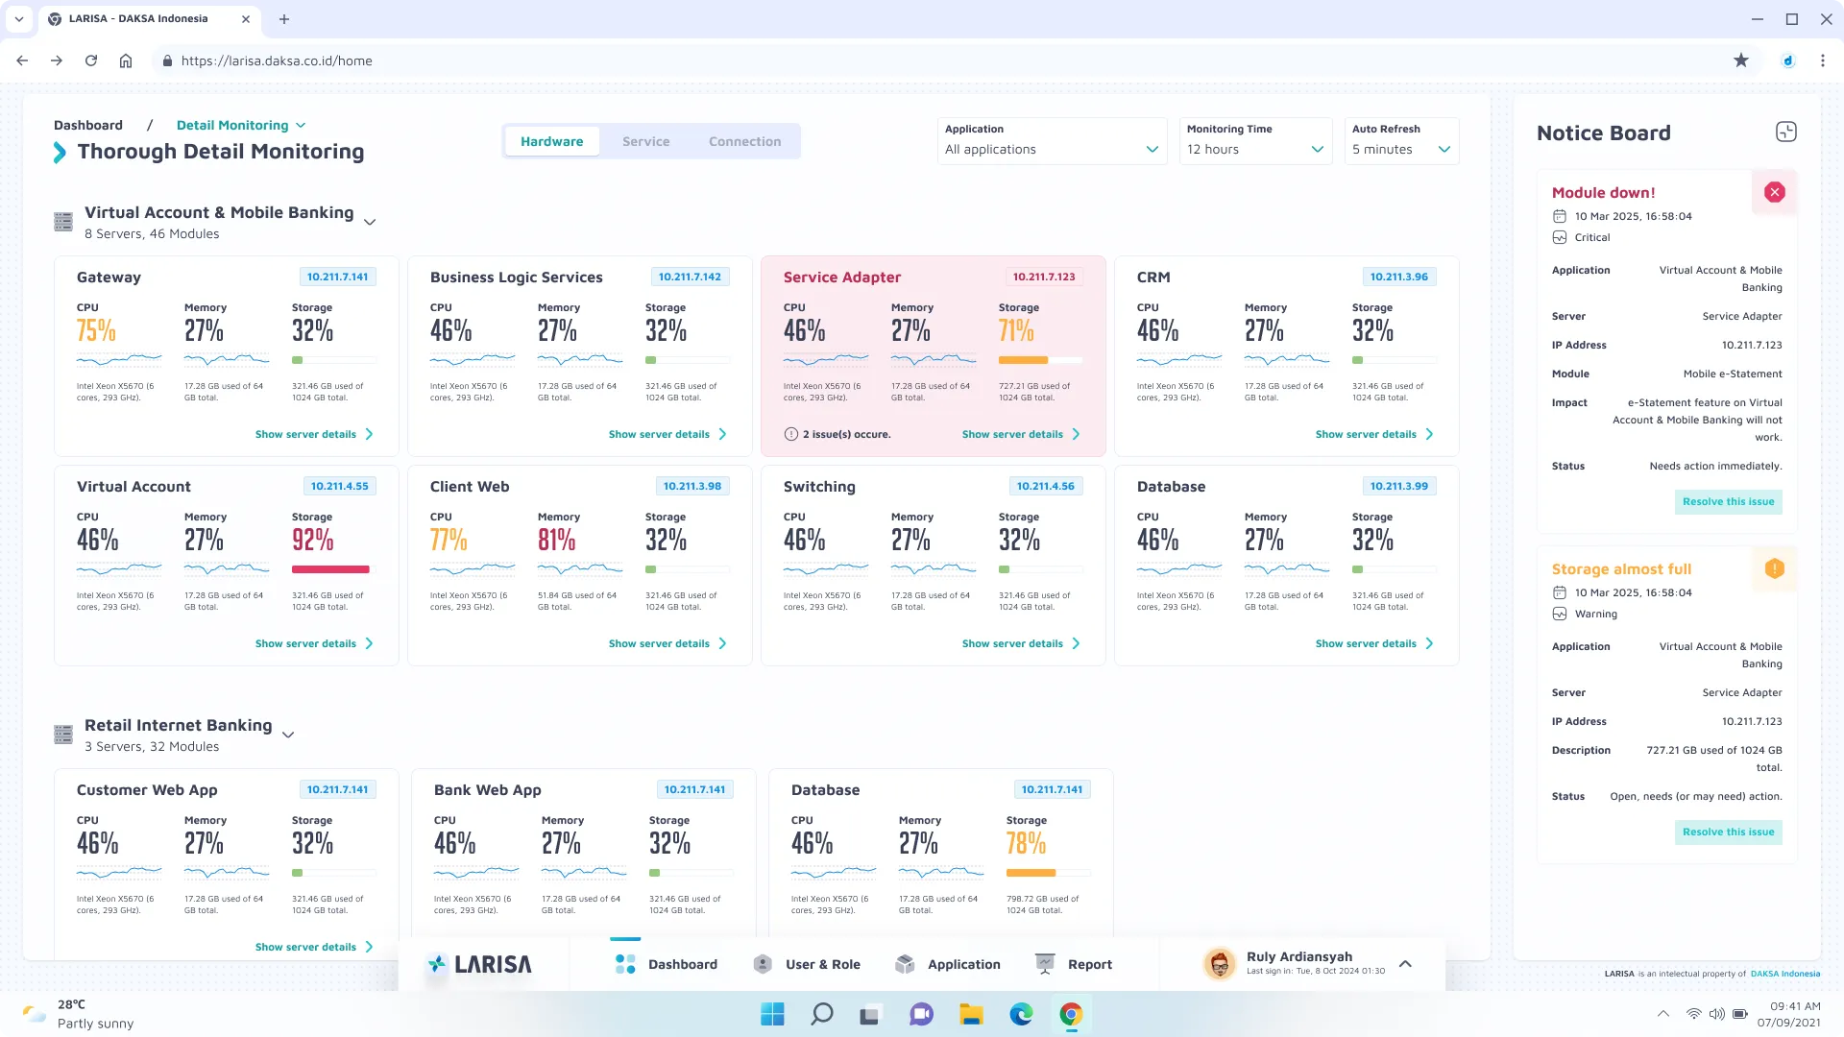Viewport: 1844px width, 1037px height.
Task: Collapse the Retail Internet Banking group
Action: [288, 735]
